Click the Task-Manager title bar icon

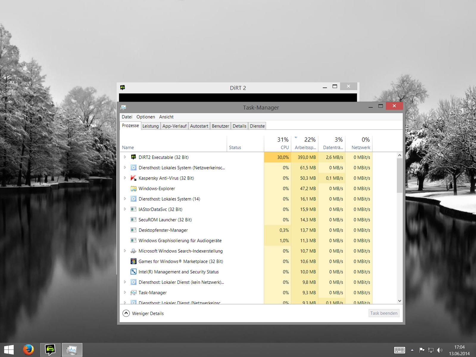[123, 107]
